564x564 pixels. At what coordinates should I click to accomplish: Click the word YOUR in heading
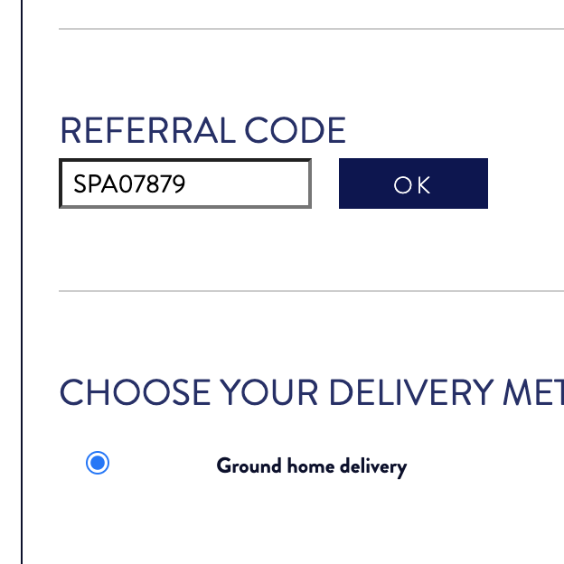pyautogui.click(x=269, y=392)
